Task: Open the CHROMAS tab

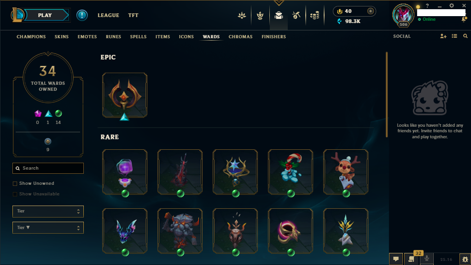Action: [x=241, y=37]
